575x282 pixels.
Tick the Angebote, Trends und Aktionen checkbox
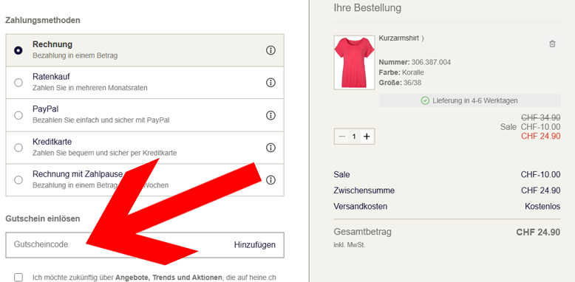click(x=18, y=278)
